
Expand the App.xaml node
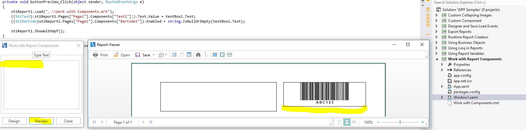(442, 86)
